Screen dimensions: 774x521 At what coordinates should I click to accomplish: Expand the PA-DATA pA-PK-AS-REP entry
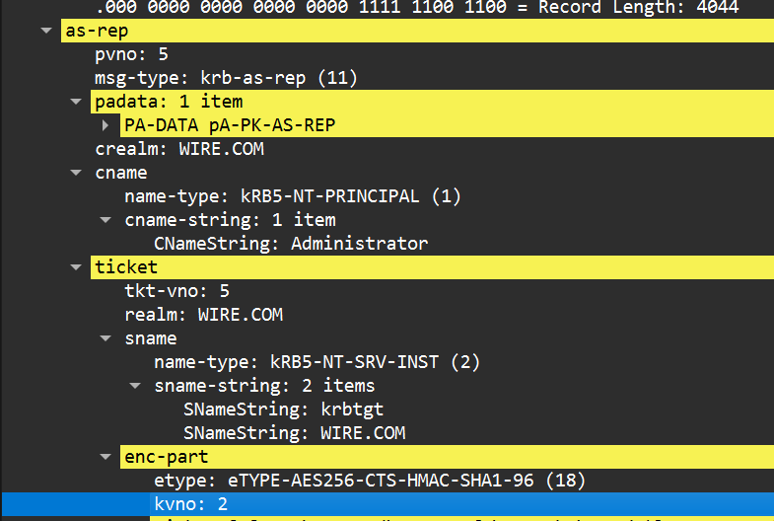pyautogui.click(x=106, y=125)
